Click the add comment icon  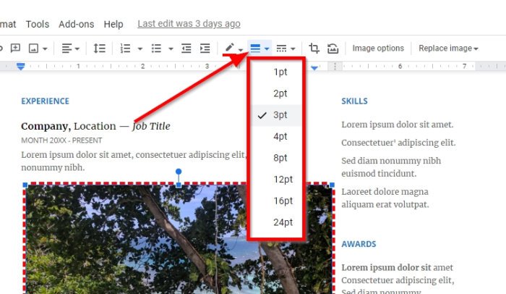click(x=15, y=49)
